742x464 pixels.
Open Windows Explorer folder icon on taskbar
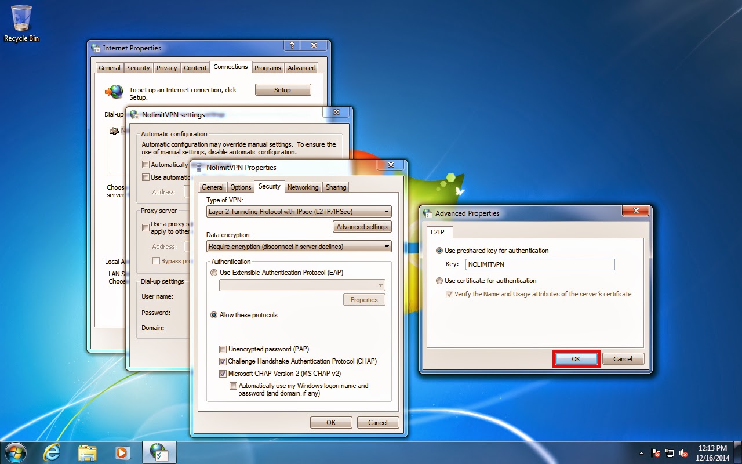point(87,452)
